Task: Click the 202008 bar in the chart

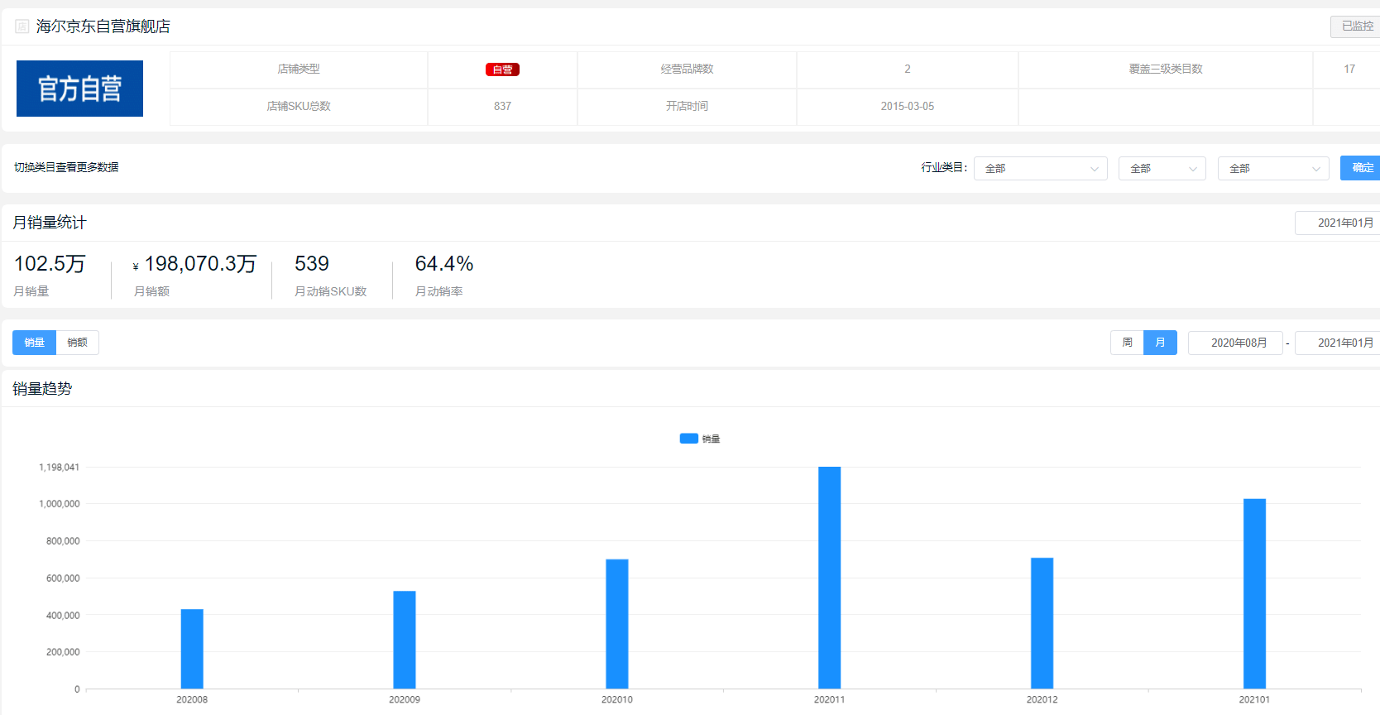Action: click(192, 649)
